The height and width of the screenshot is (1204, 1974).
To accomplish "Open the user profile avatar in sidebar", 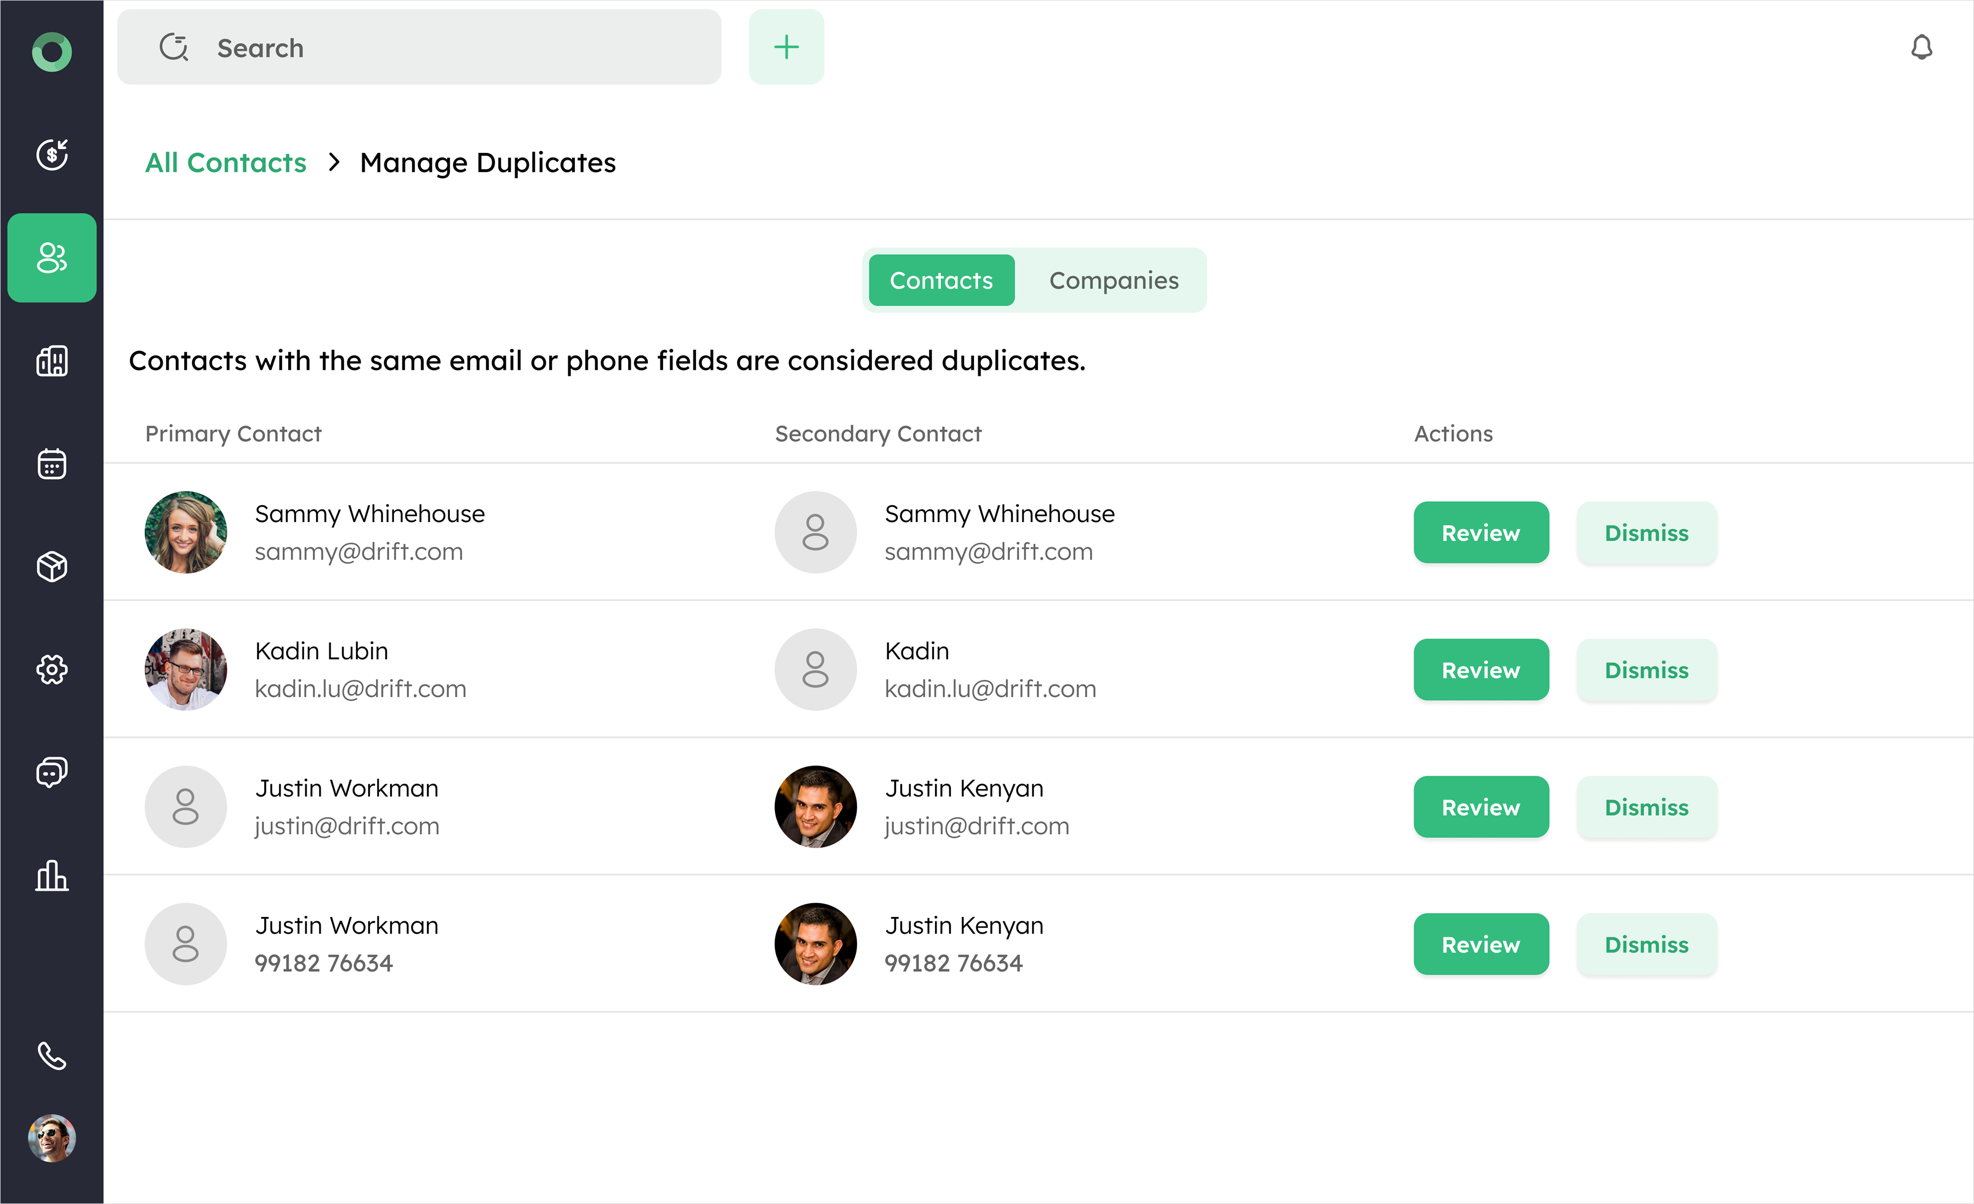I will (x=52, y=1138).
